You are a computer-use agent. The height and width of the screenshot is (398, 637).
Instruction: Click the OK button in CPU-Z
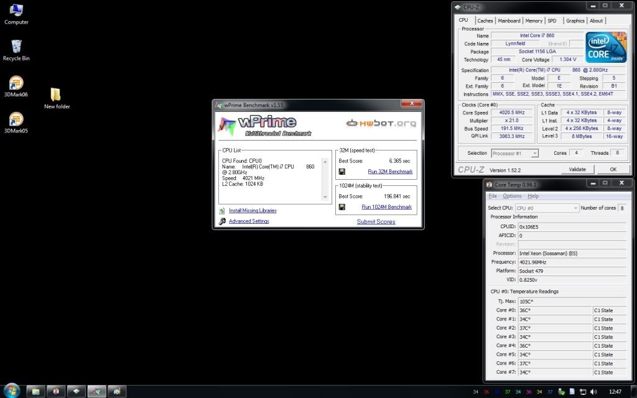[613, 169]
